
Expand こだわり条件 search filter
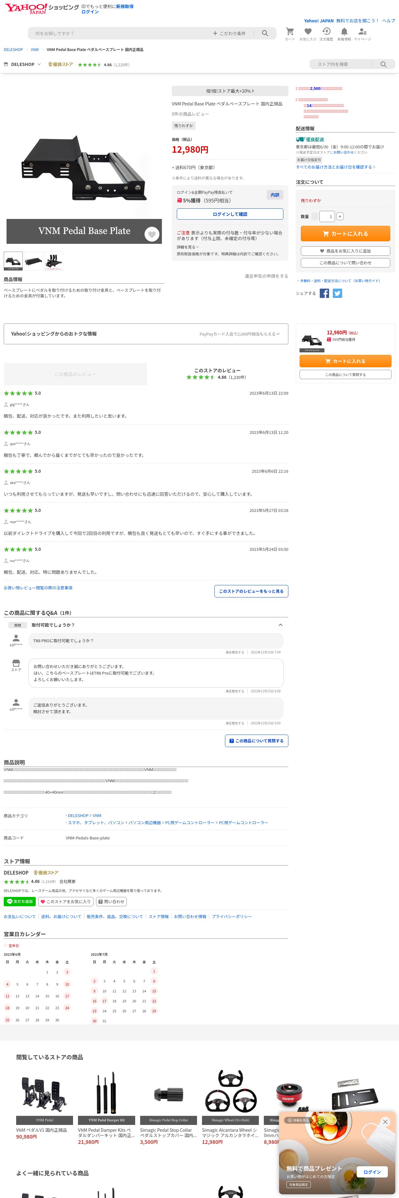tap(229, 34)
